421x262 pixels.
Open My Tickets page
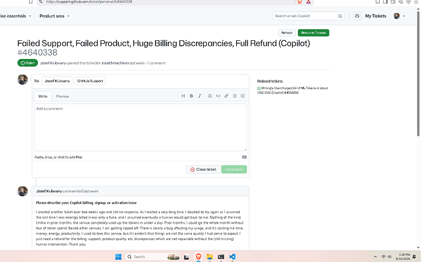375,16
